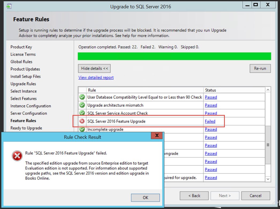Click the red error icon in Rule Check Result dialog

point(17,156)
